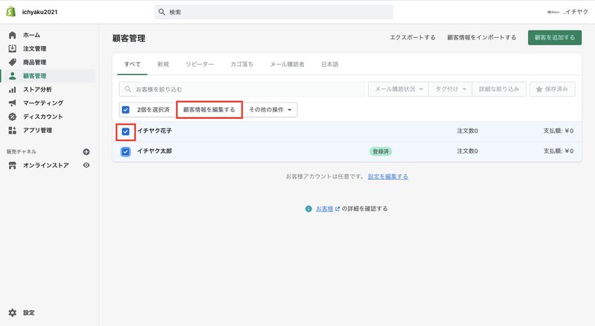Toggle the select-all checkbox beside 2個を選択済
595x326 pixels.
click(126, 110)
